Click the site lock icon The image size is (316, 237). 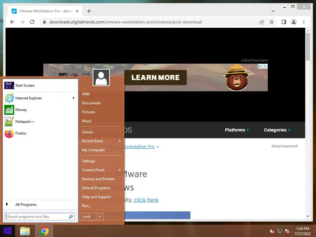coord(44,22)
